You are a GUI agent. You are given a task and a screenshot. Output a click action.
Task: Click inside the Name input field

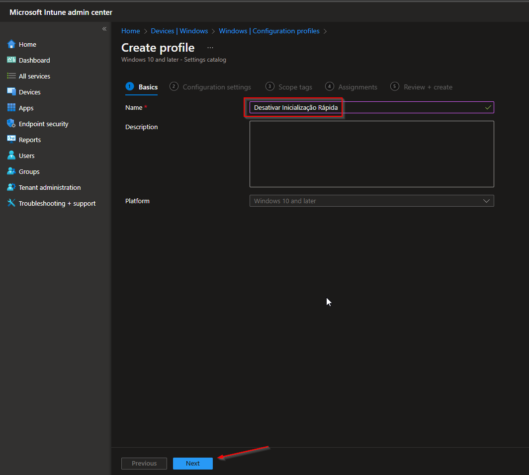[371, 107]
